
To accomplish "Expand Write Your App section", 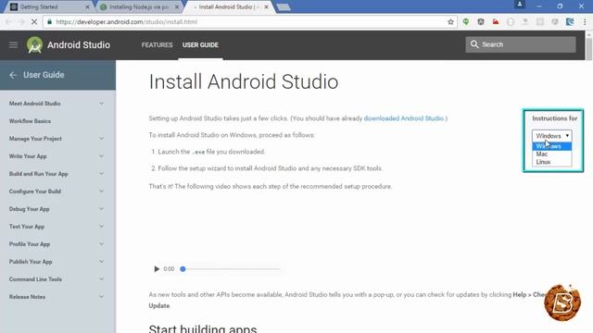I will coord(101,156).
